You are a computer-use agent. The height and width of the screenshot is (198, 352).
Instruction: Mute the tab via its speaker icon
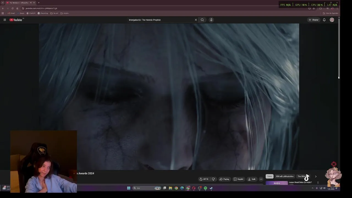(x=31, y=3)
